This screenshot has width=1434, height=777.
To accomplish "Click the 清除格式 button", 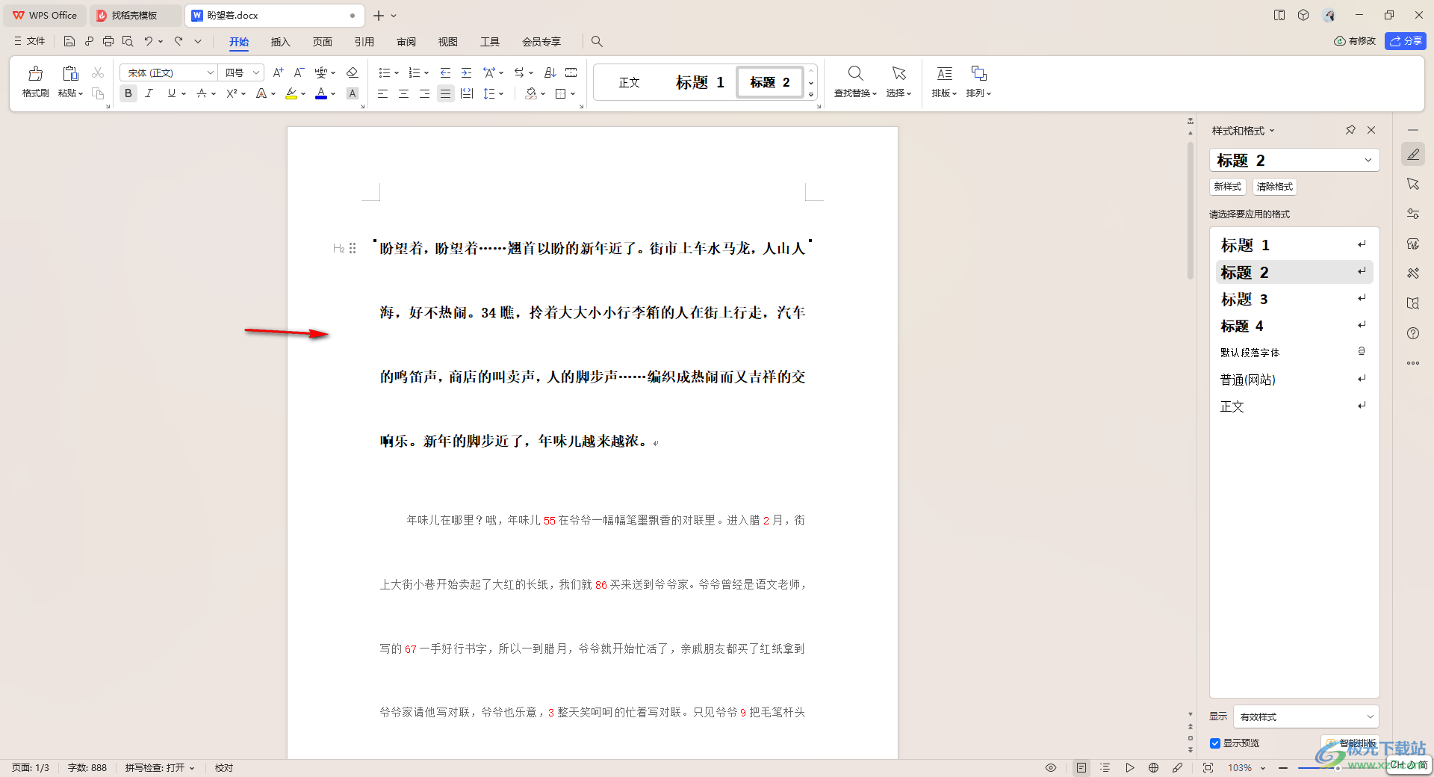I will [1274, 187].
